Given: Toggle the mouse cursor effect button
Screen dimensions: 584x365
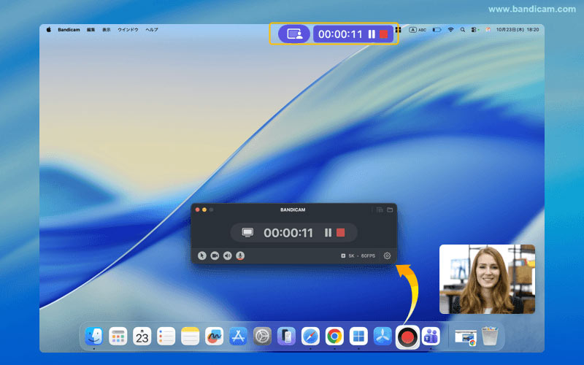Looking at the screenshot, I should [x=202, y=256].
